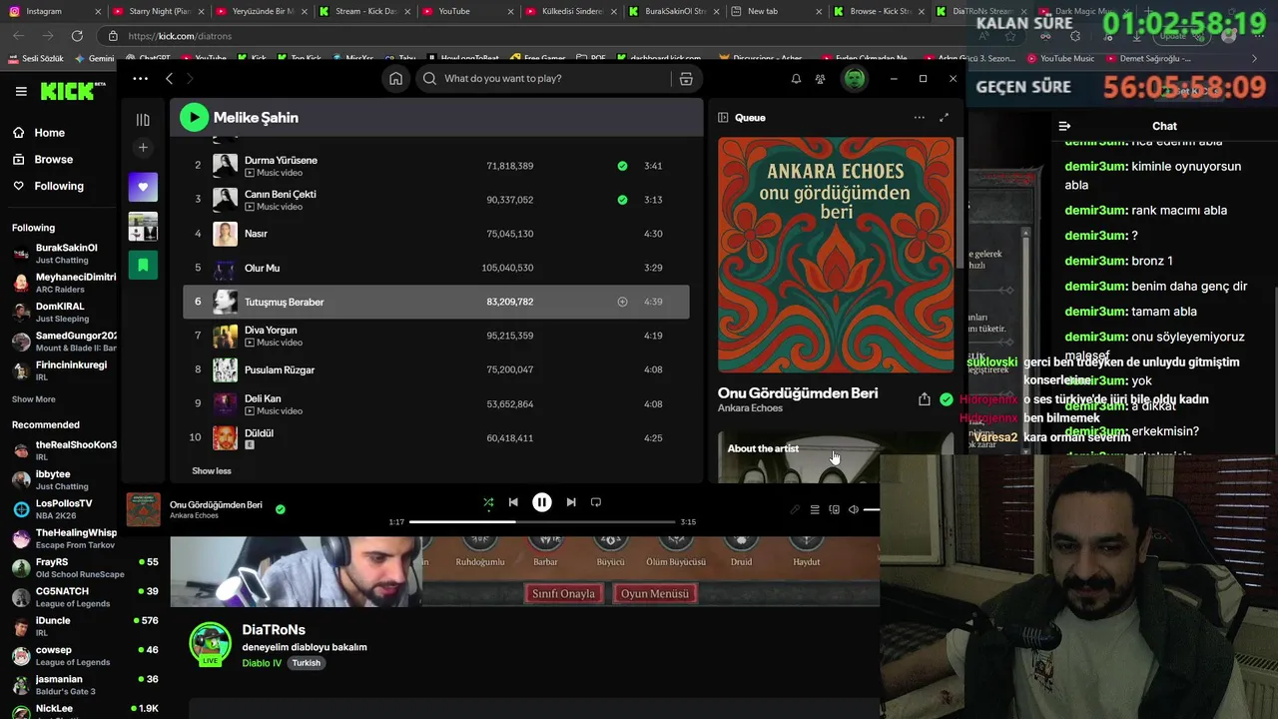Toggle queue list icon in player
The image size is (1278, 719).
[x=815, y=510]
